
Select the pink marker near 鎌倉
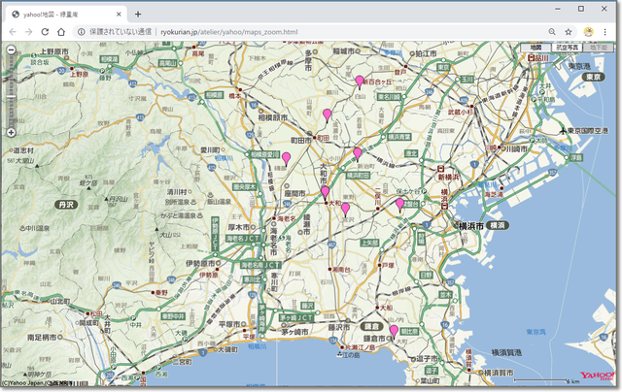point(394,331)
